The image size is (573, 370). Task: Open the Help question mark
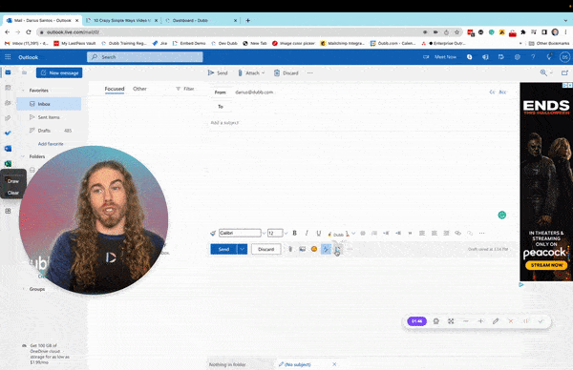click(533, 57)
